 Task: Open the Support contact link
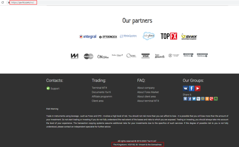click(55, 89)
